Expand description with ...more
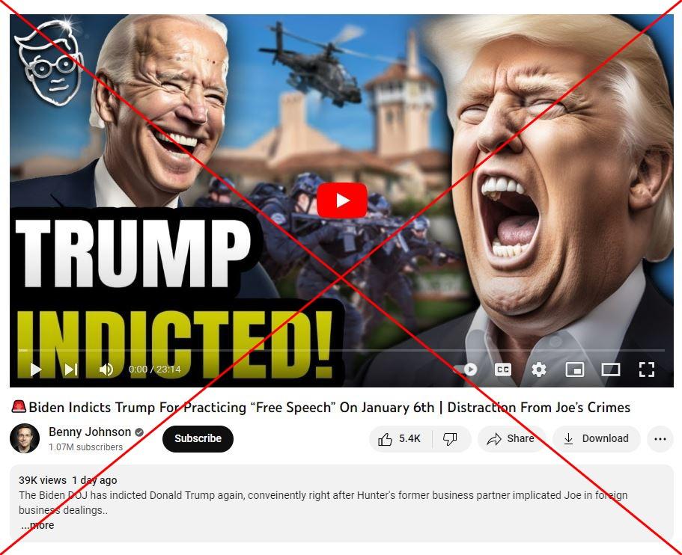 click(x=37, y=525)
